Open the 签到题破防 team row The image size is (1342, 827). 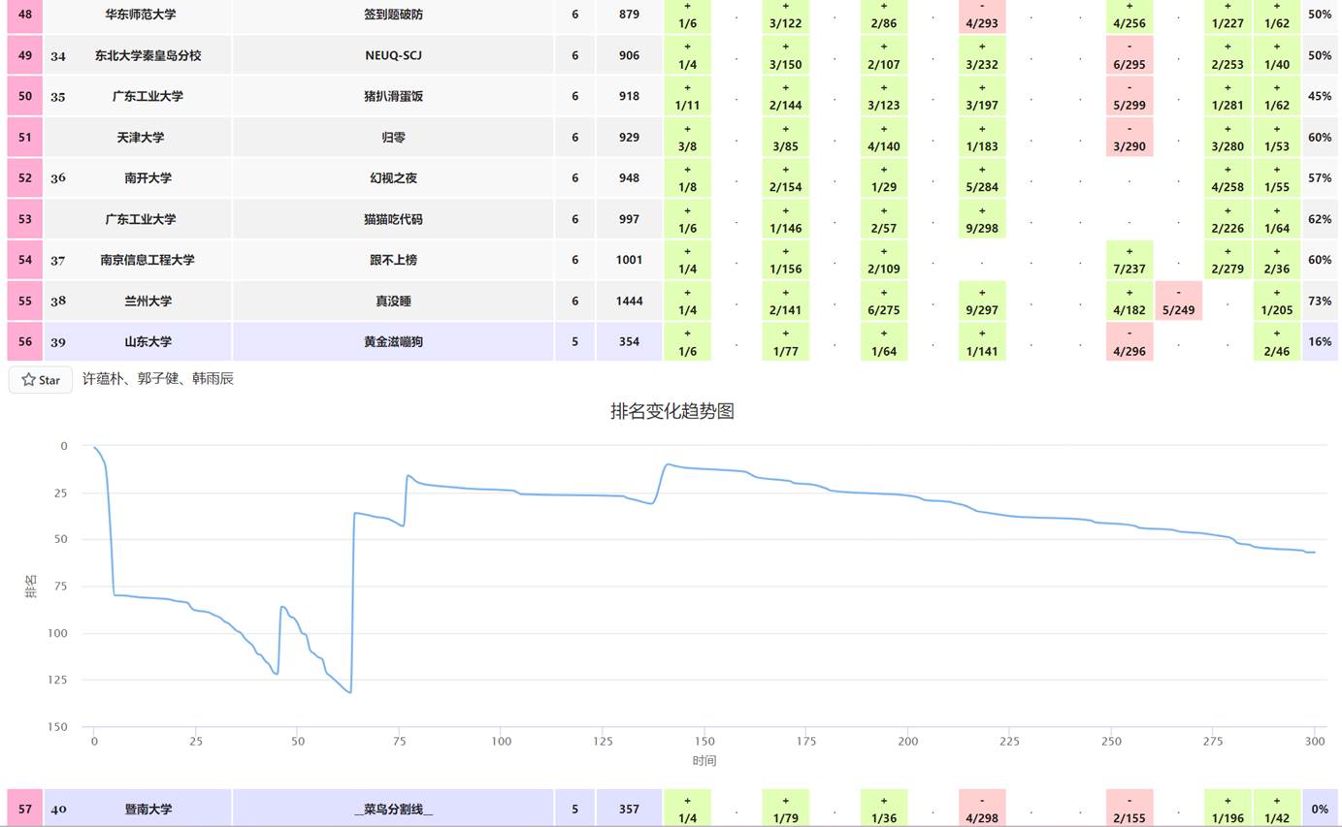click(x=393, y=15)
